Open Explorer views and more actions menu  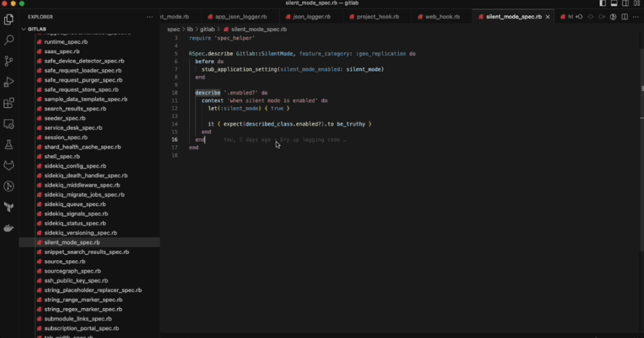[x=149, y=17]
